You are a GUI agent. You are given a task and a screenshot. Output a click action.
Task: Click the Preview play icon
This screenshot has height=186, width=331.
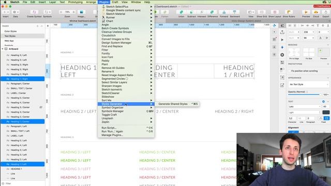(306, 12)
